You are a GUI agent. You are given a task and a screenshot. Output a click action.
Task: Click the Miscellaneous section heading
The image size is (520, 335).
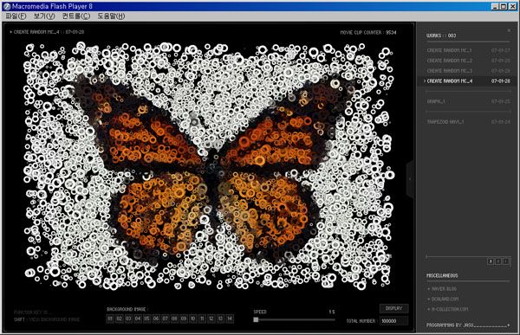coord(442,275)
